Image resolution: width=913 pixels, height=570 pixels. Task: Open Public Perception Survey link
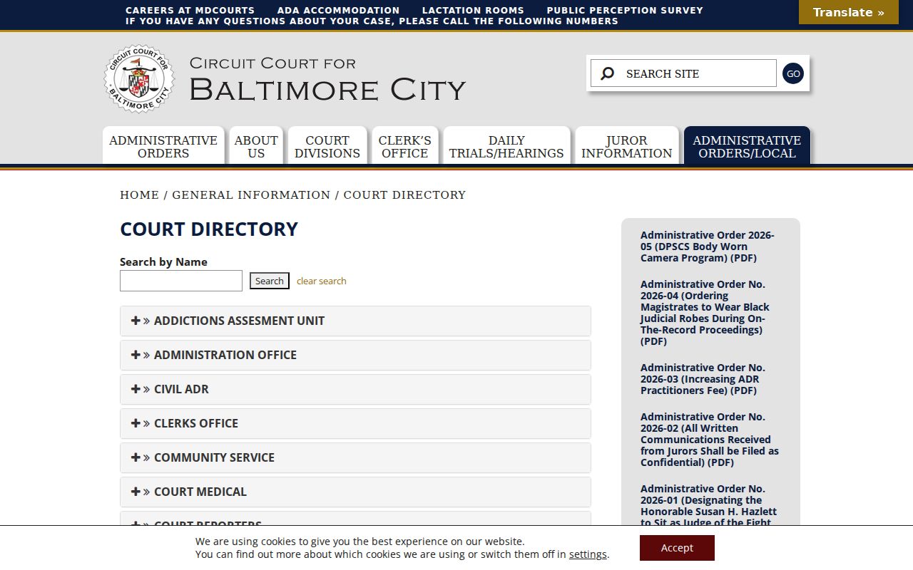[625, 11]
